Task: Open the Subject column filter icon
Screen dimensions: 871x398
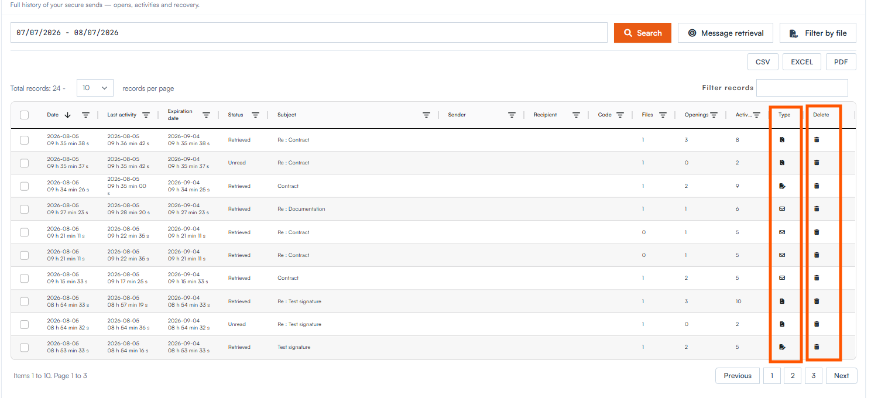Action: click(x=426, y=115)
